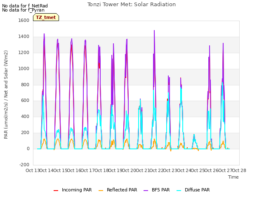Screen dimensions: 264x198
Task: Click the Oct 13 x-axis tick label
Action: coord(33,170)
